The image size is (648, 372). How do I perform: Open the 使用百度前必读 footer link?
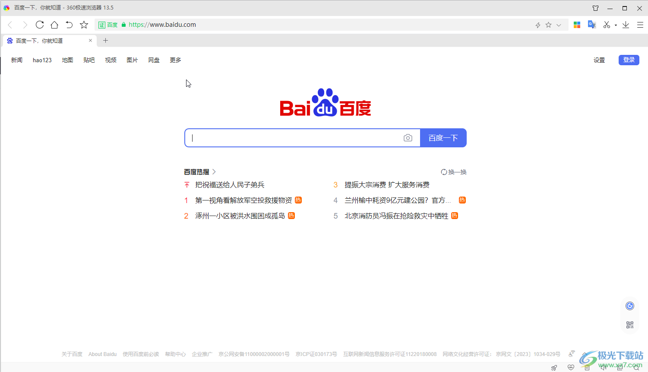141,354
